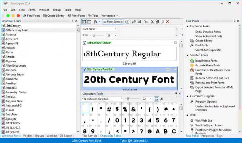Click the paste icon in font toolbar
The image size is (242, 143).
coord(162,22)
